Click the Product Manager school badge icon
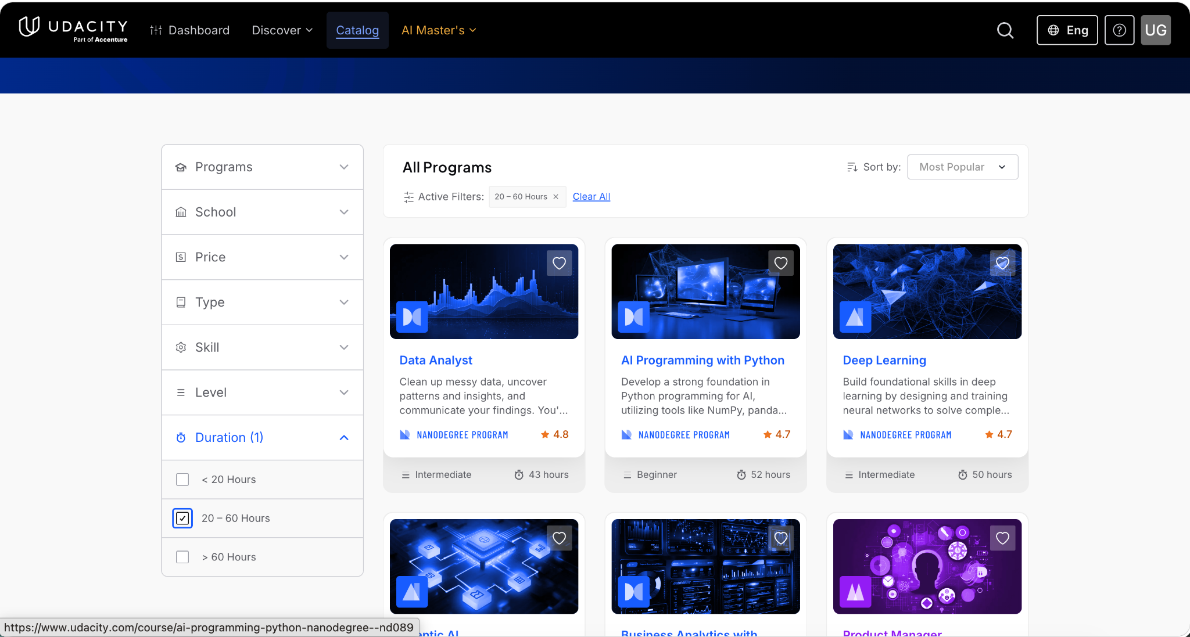The height and width of the screenshot is (637, 1190). (x=855, y=592)
